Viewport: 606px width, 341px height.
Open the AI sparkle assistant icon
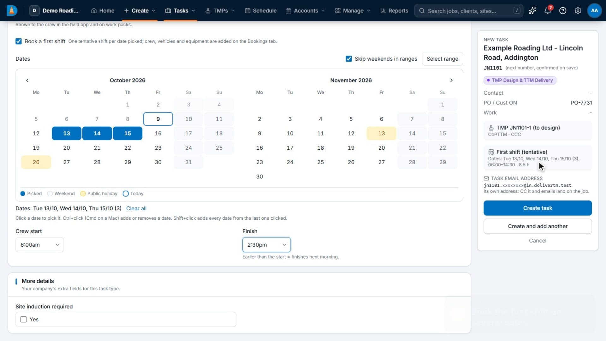(x=532, y=11)
